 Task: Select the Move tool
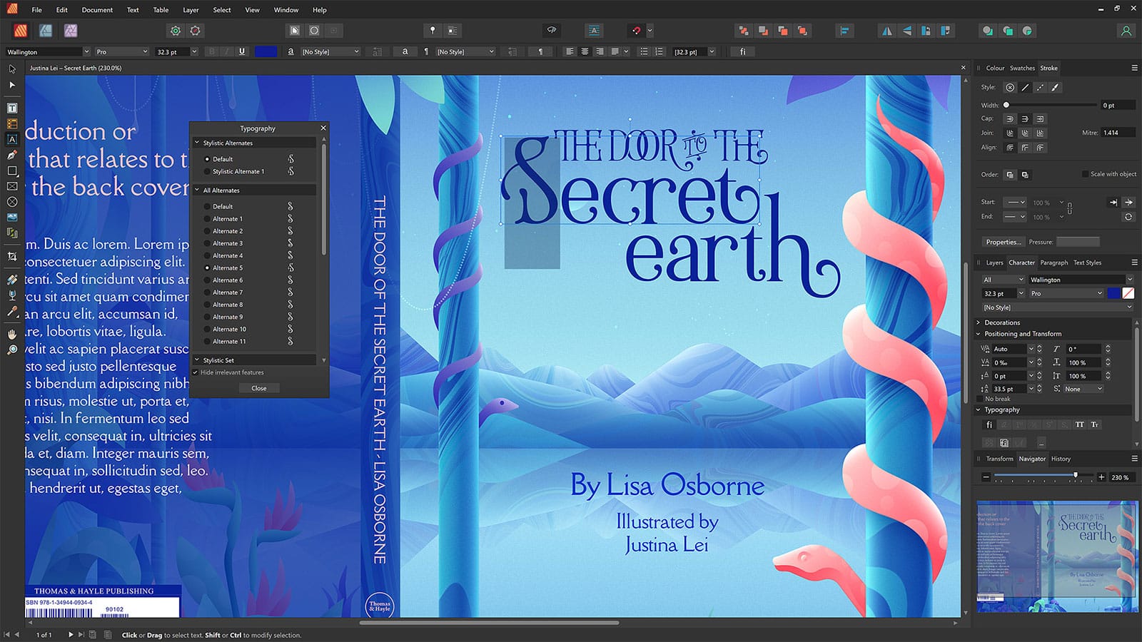pos(11,69)
